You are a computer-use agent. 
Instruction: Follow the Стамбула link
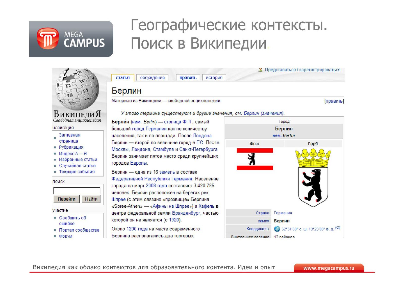click(x=163, y=149)
